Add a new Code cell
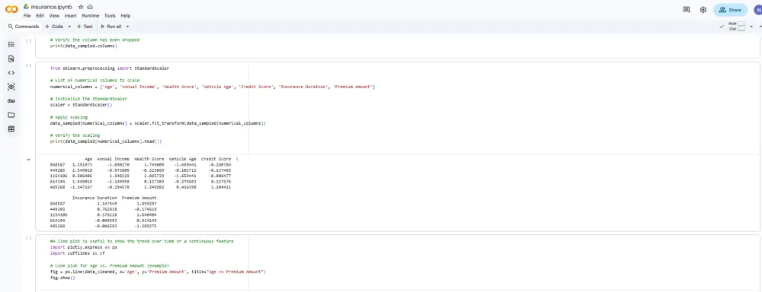This screenshot has width=762, height=292. (x=55, y=27)
